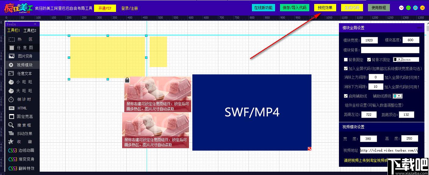This screenshot has height=175, width=429.
Task: Click the 保存/导入代码 button
Action: coord(295,8)
